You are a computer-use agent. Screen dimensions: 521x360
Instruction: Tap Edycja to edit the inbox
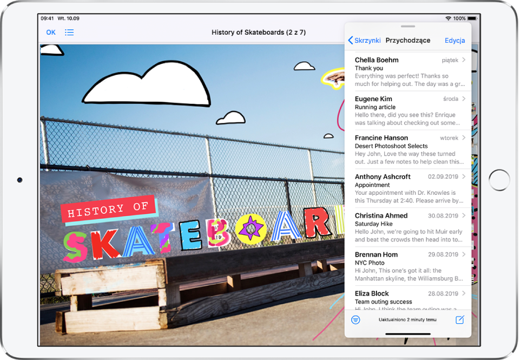[x=454, y=41]
